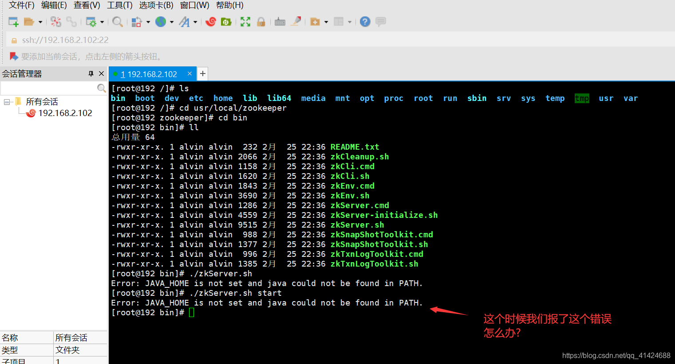
Task: Launch Xshell red swirl toolbar icon
Action: pos(211,22)
